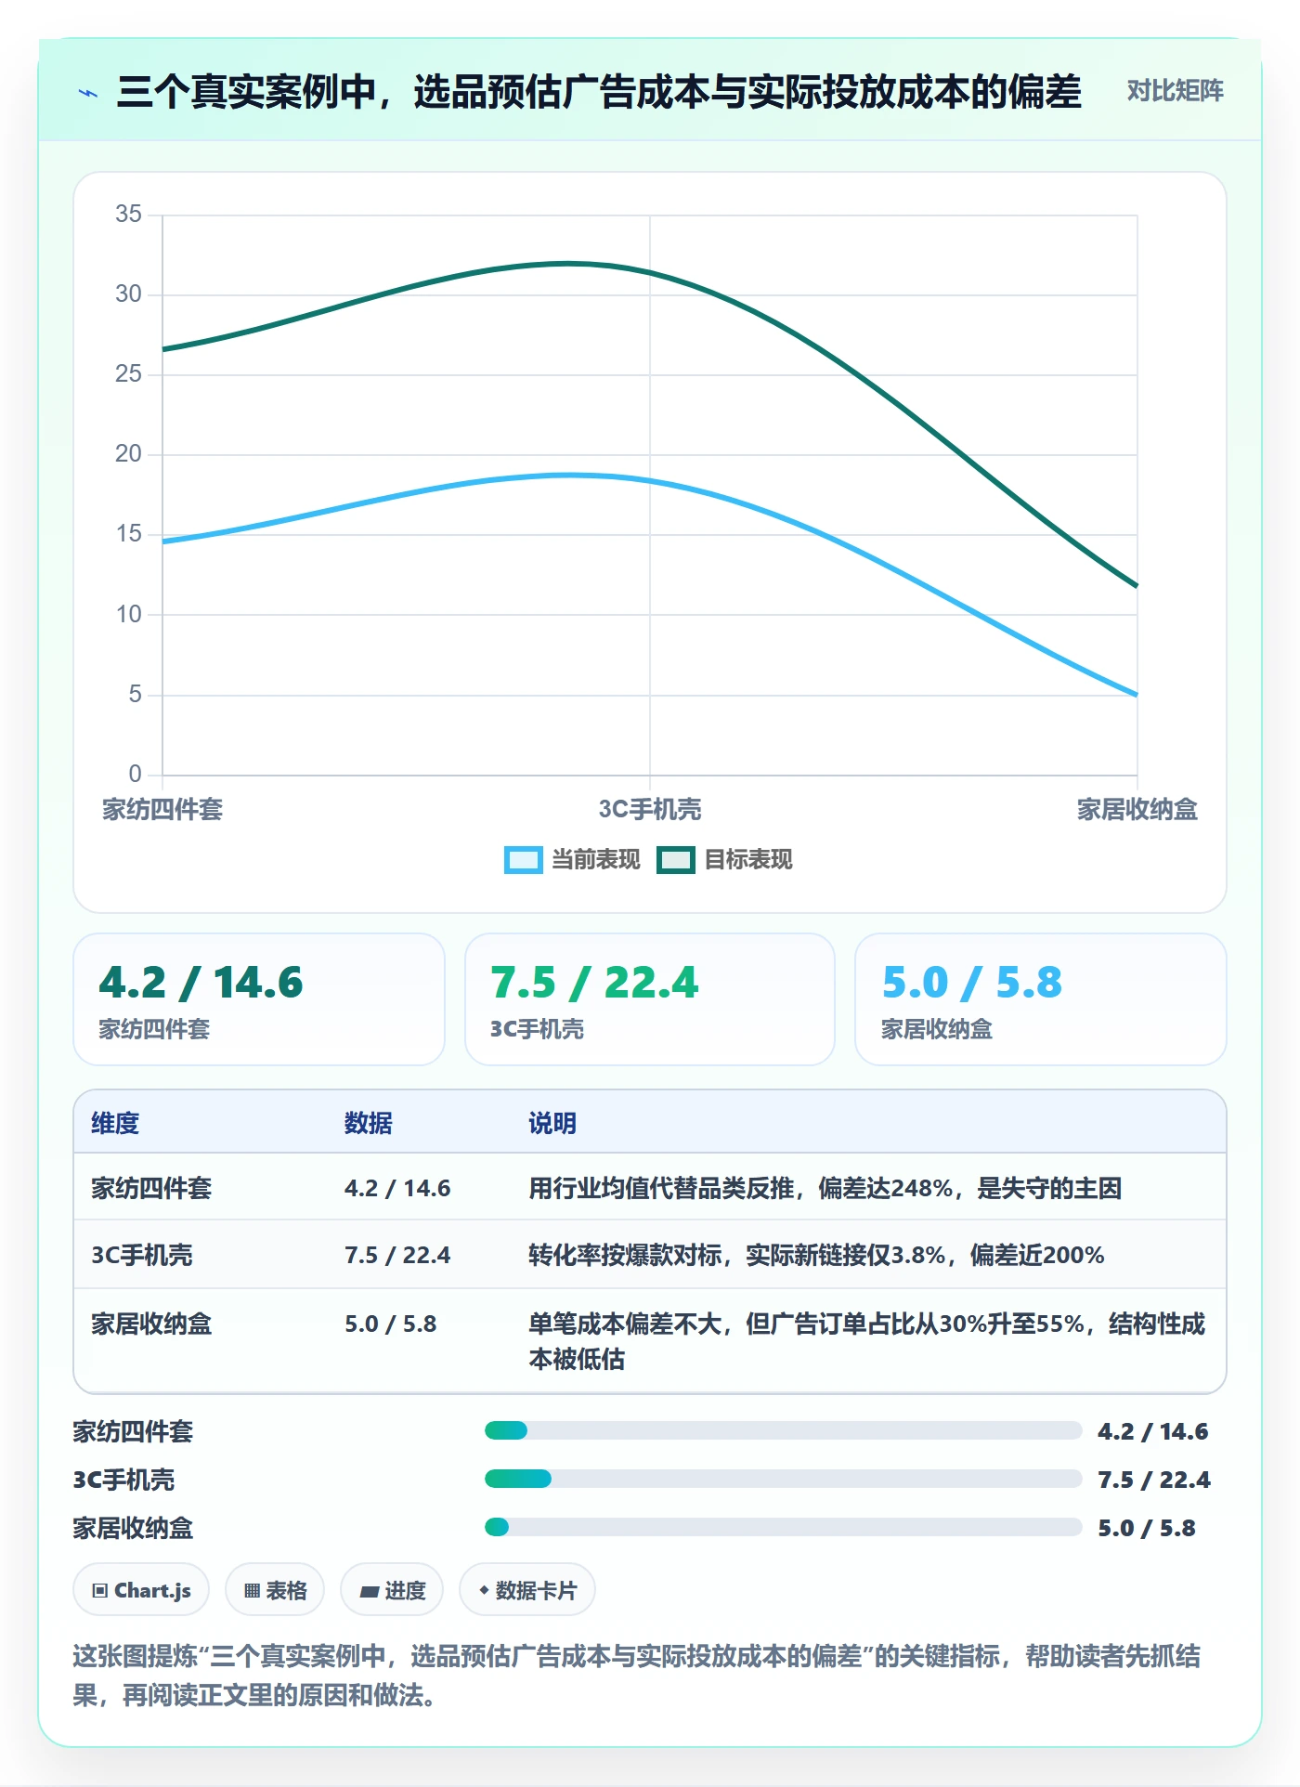Select the 进度 tag chip
Viewport: 1300px width, 1787px height.
[392, 1590]
